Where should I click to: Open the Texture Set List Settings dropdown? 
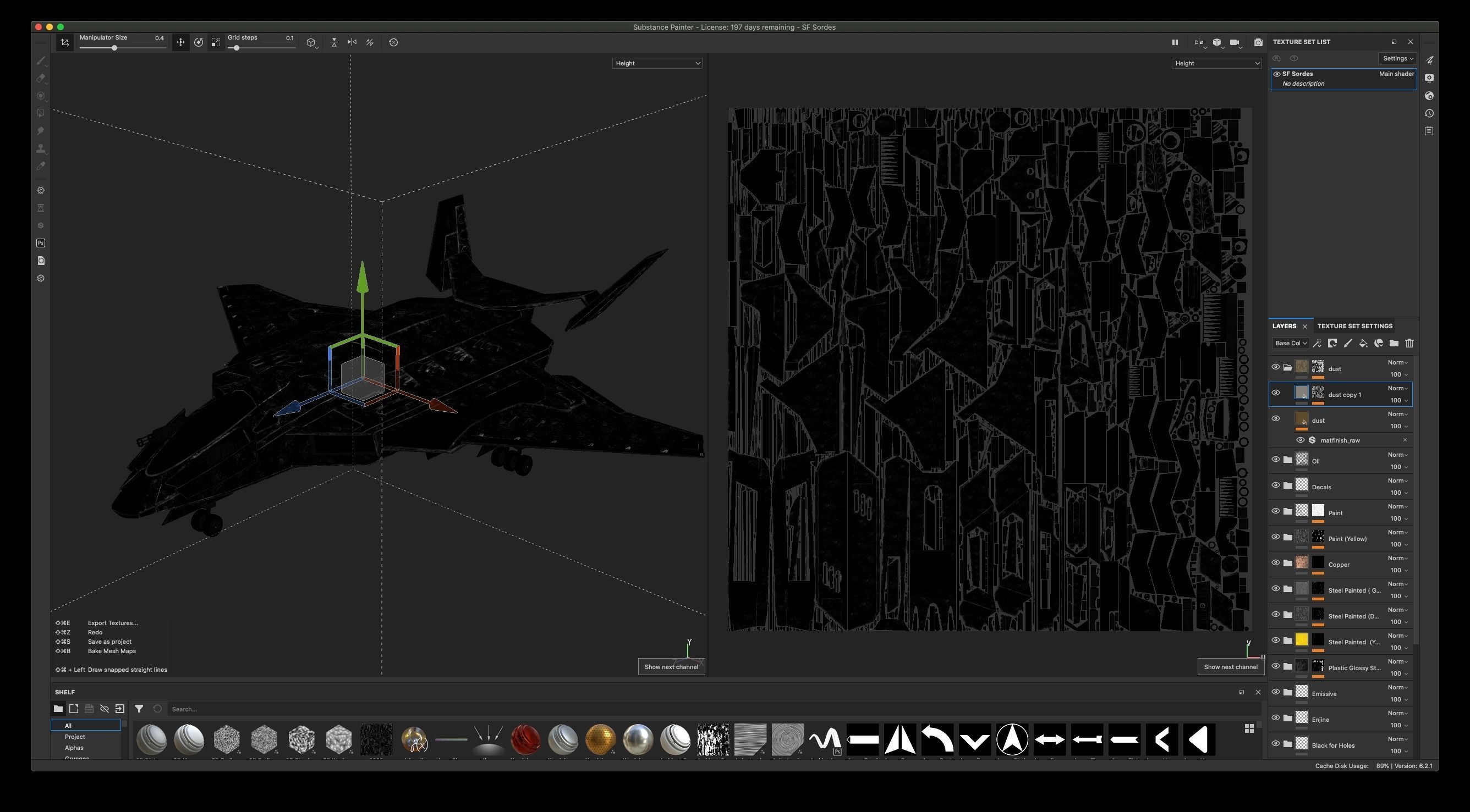coord(1397,59)
